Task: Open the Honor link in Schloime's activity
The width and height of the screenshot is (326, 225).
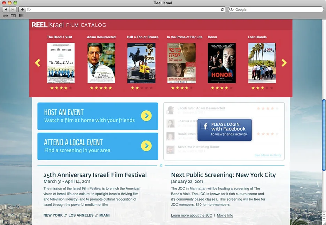Action: (214, 147)
